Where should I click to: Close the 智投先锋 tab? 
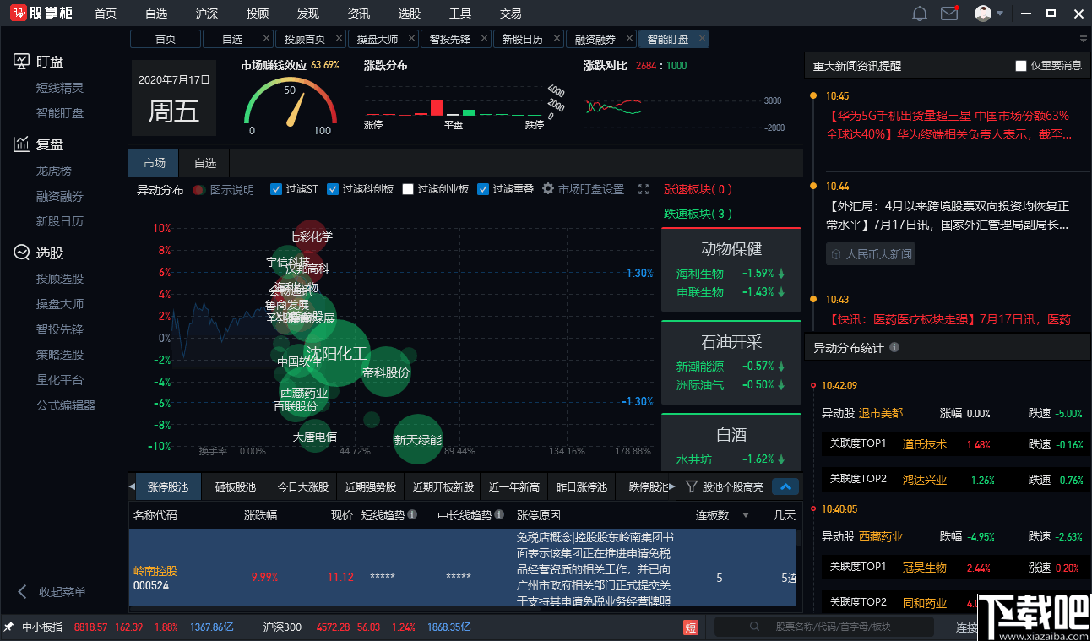coord(484,39)
